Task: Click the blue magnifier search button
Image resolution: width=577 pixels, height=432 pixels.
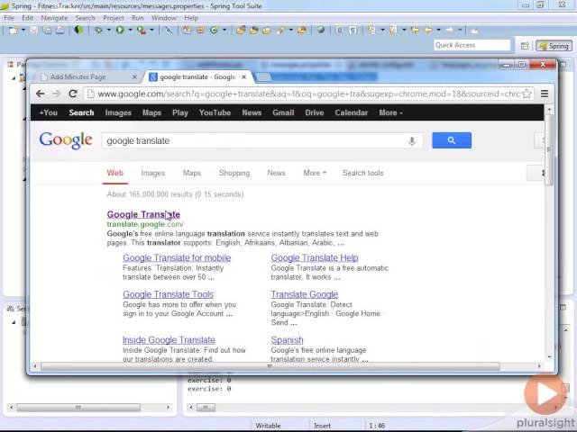Action: (452, 140)
